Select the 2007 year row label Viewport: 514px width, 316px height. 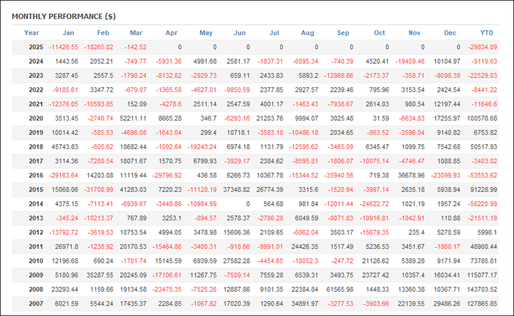(x=36, y=304)
